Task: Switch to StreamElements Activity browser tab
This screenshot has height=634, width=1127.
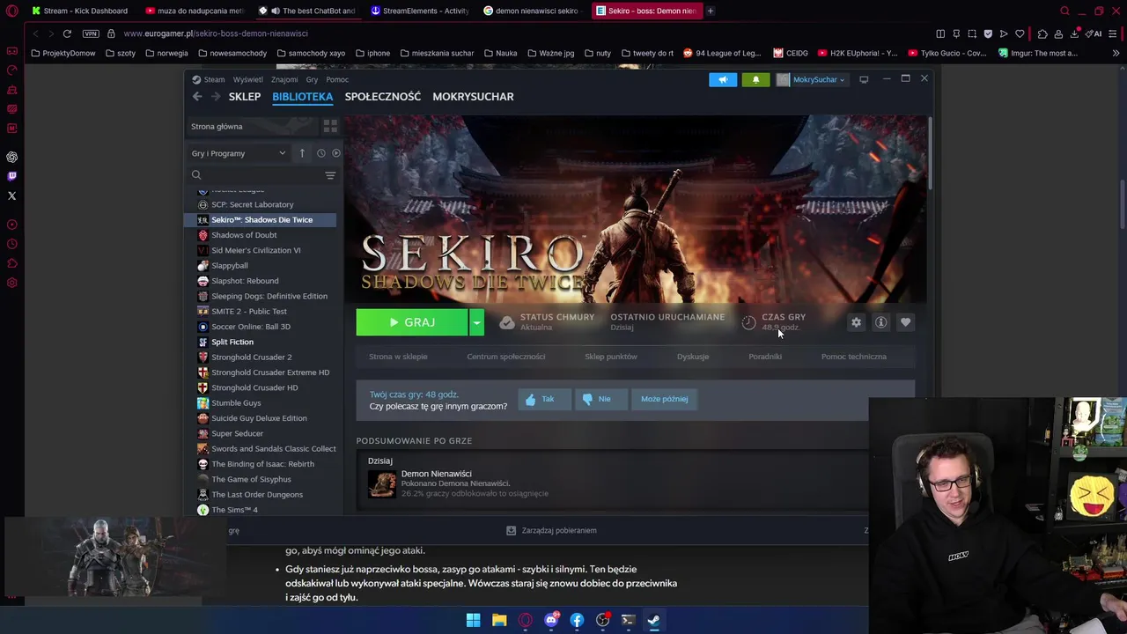Action: point(421,11)
